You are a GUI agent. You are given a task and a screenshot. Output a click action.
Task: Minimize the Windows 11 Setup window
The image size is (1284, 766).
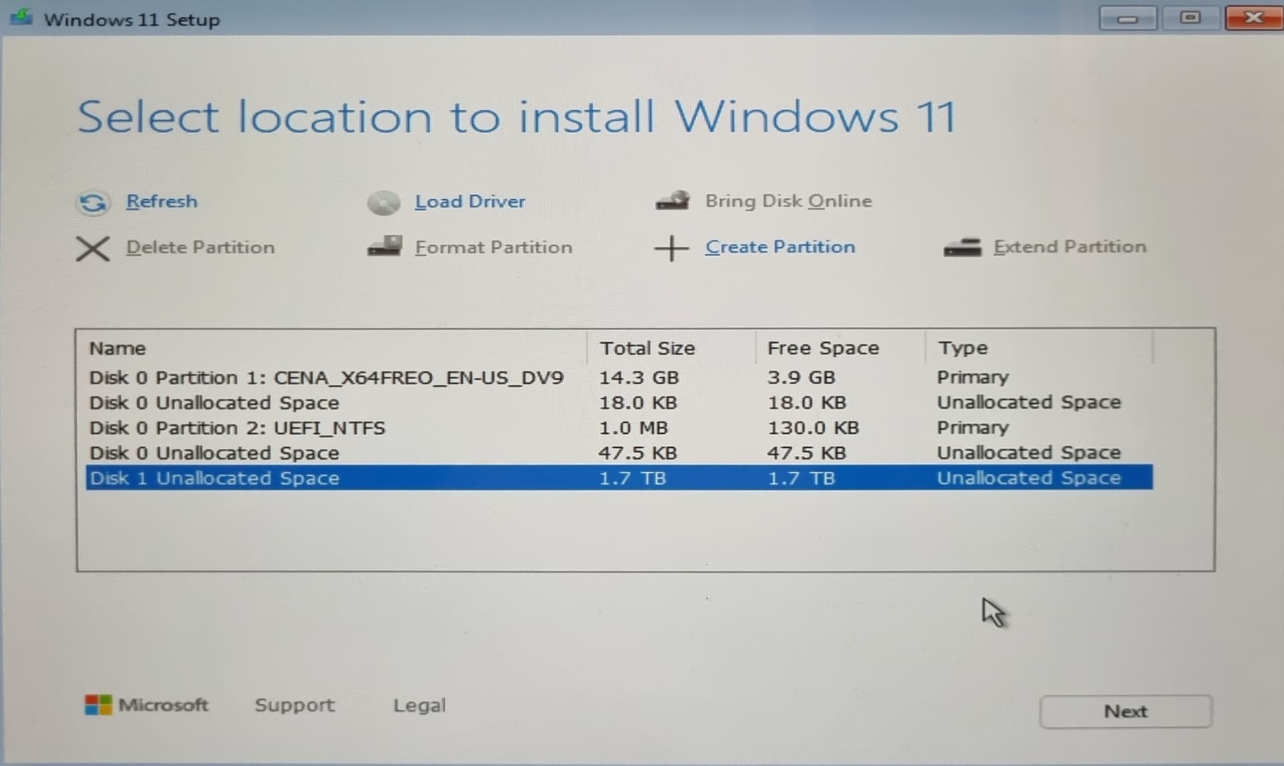click(x=1128, y=18)
